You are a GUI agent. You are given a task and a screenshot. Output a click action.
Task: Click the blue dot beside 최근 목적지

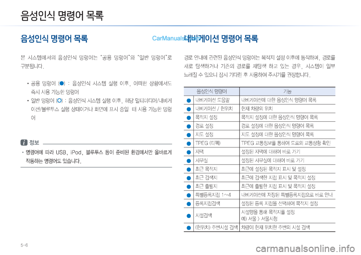189,169
